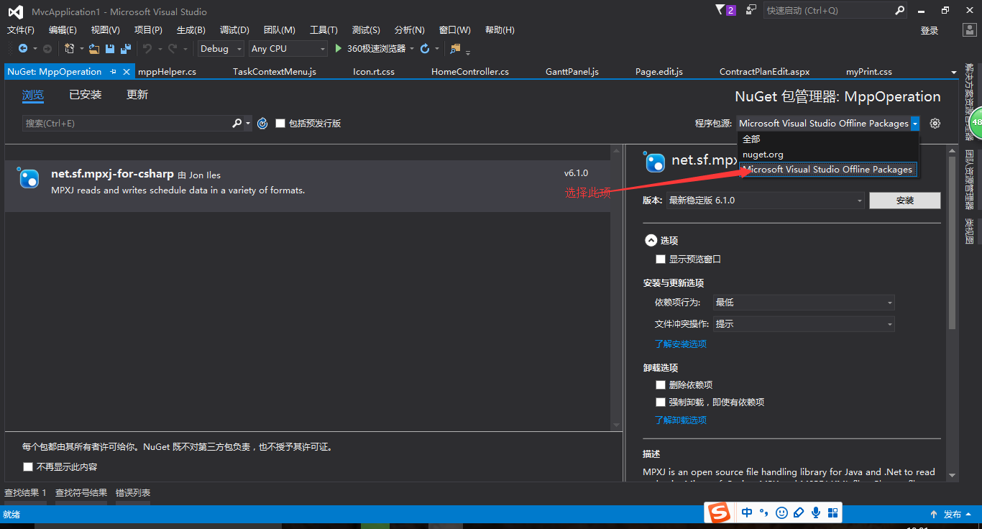This screenshot has height=529, width=982.
Task: Click the open file folder icon
Action: point(94,48)
